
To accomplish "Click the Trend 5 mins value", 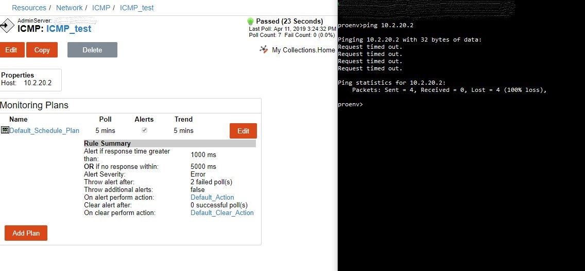I will click(x=183, y=130).
